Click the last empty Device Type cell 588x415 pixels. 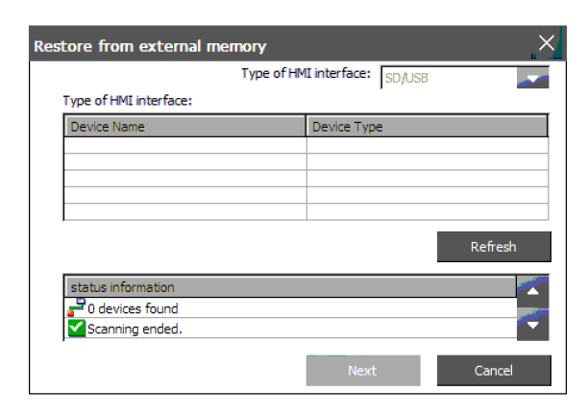click(x=427, y=211)
